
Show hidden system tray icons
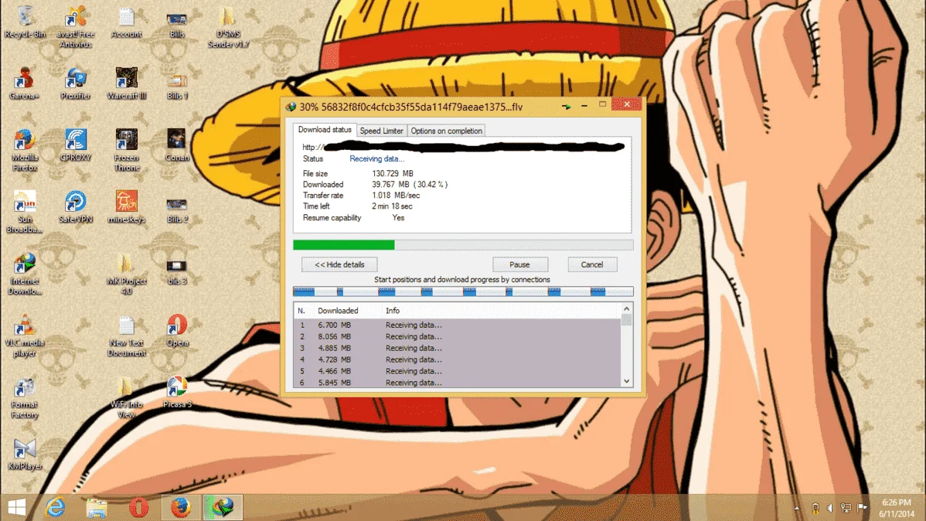coord(797,508)
